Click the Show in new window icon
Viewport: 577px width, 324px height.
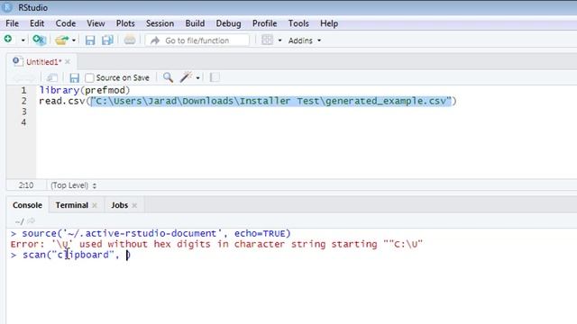[x=52, y=77]
